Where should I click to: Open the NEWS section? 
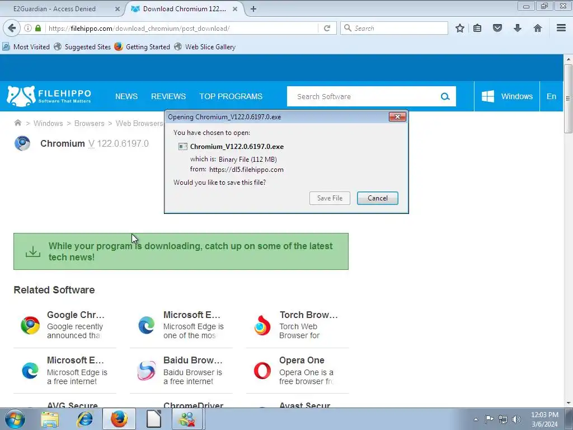point(126,96)
